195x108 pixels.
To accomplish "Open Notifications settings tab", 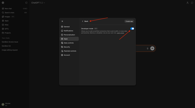I will [69, 31].
